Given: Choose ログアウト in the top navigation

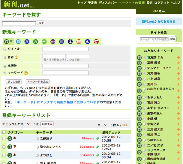Looking at the screenshot, I should (162, 3).
